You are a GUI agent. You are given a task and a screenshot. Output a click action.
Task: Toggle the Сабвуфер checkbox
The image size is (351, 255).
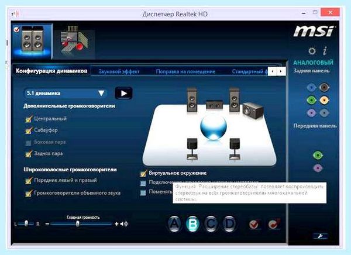pos(29,130)
